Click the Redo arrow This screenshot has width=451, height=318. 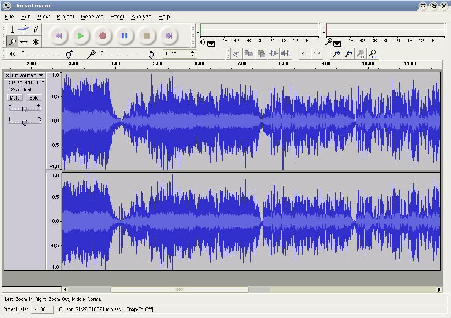pyautogui.click(x=317, y=53)
